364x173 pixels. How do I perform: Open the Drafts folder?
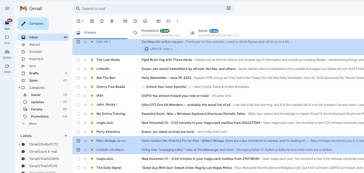[x=44, y=73]
